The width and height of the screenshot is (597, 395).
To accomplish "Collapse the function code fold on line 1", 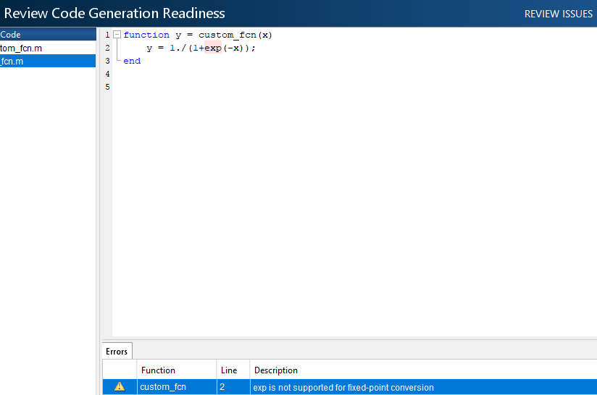I will (117, 35).
